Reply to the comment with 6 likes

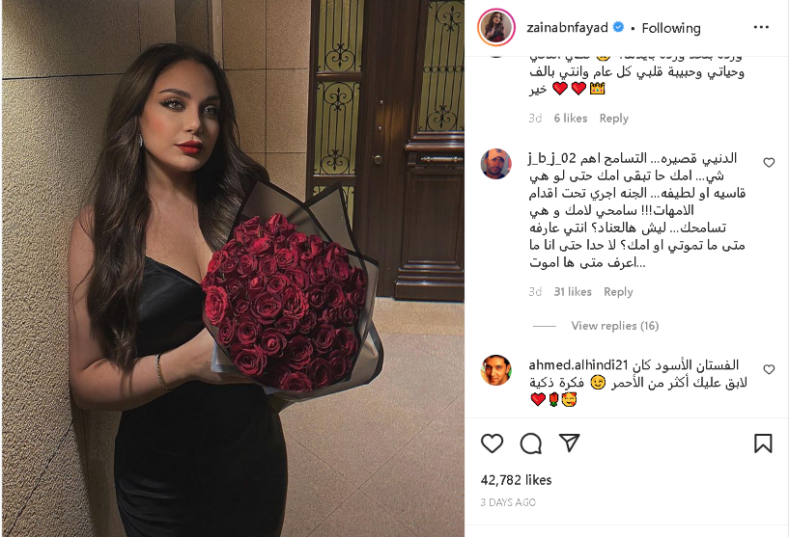point(613,118)
